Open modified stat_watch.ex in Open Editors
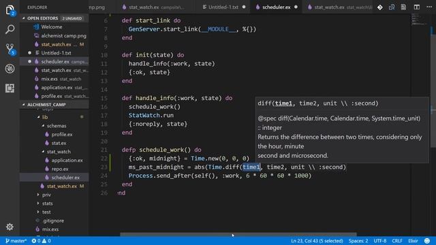436x245 pixels. tap(54, 44)
